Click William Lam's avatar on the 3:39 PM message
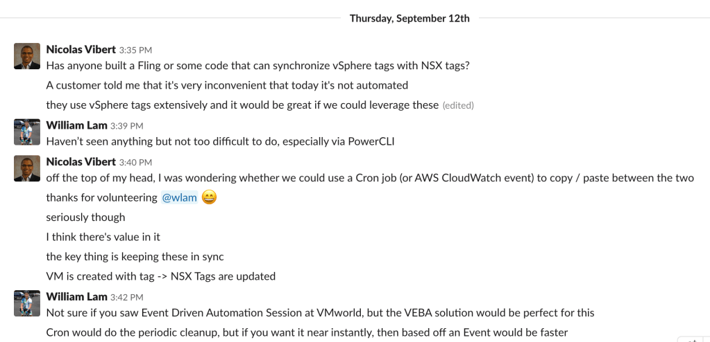 [x=27, y=132]
